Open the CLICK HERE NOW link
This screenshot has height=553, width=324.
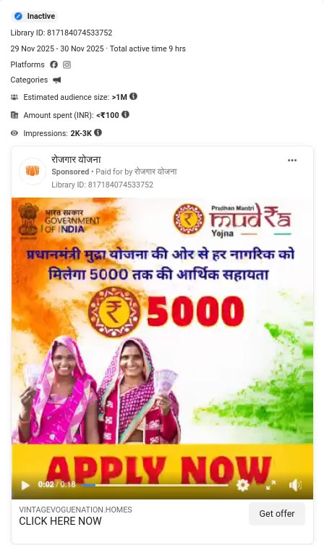60,521
